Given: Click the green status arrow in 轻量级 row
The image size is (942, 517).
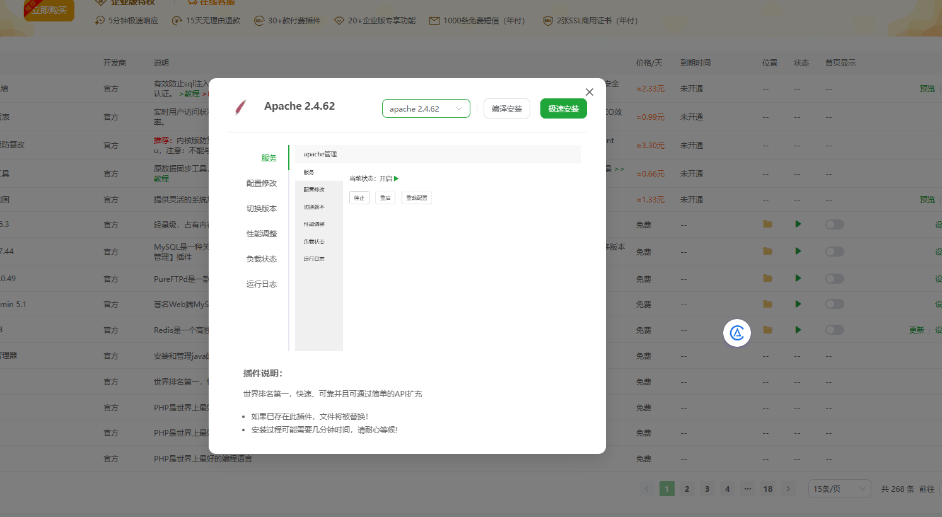Looking at the screenshot, I should 798,224.
